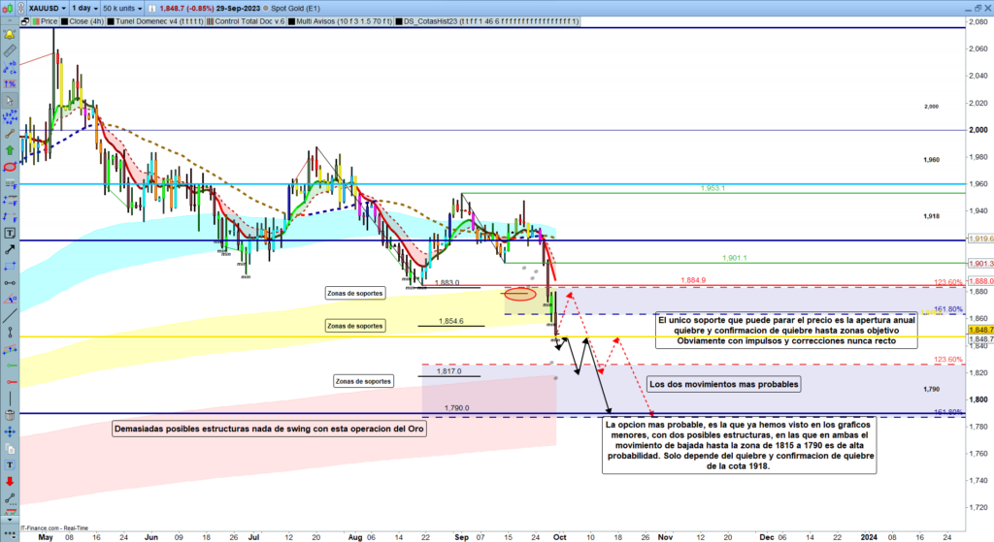
Task: Toggle the Price indicator label
Action: click(48, 20)
